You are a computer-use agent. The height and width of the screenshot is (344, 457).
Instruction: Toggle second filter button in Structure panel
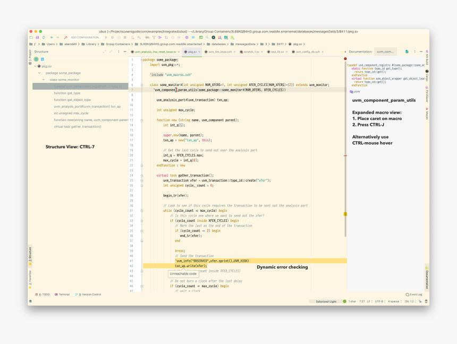point(43,59)
